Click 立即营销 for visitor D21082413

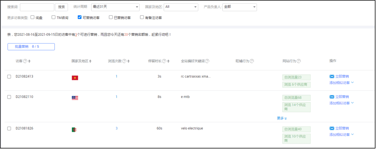coord(339,76)
